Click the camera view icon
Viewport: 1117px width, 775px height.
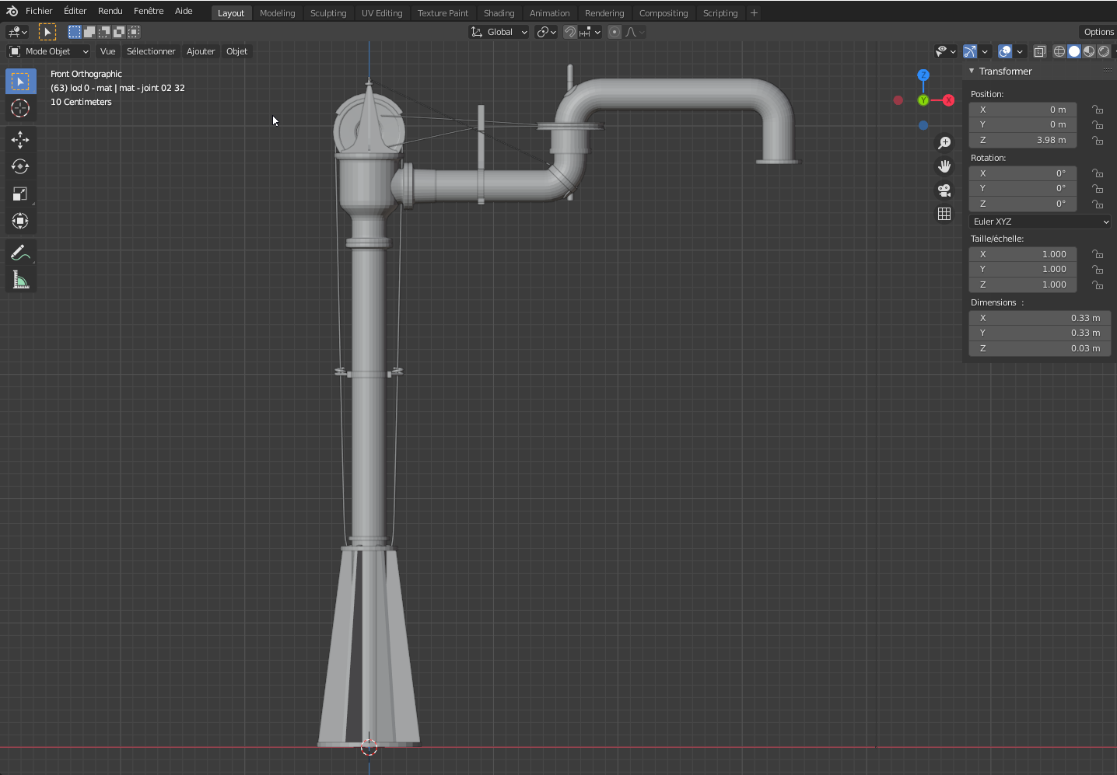tap(944, 190)
